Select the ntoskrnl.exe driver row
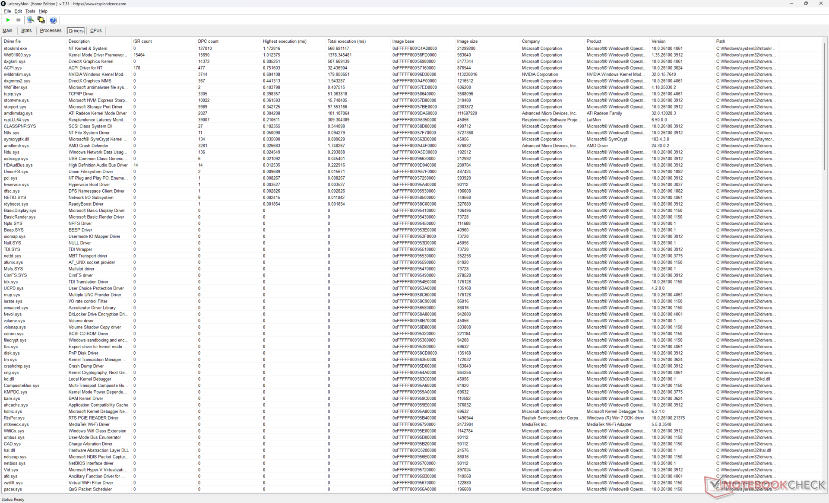The width and height of the screenshot is (829, 503). tap(16, 48)
